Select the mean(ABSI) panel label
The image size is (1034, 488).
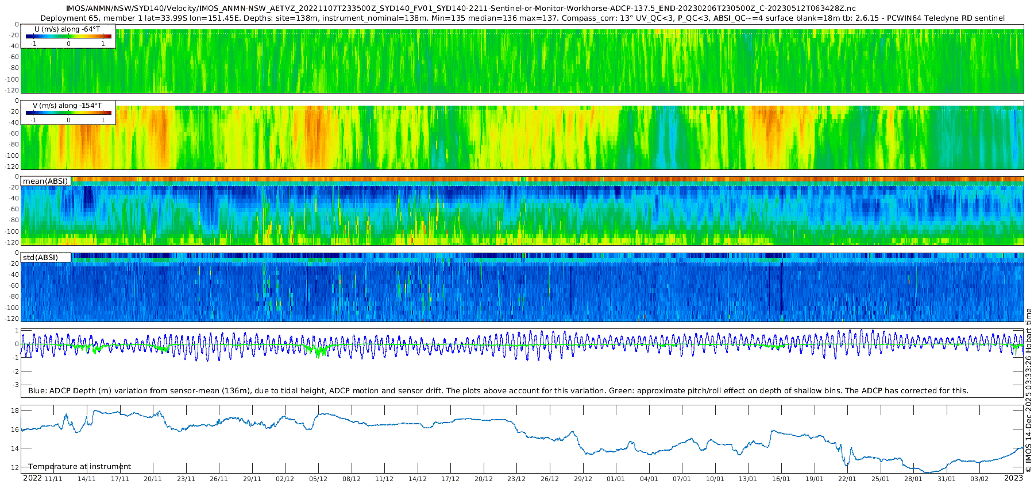click(x=45, y=181)
